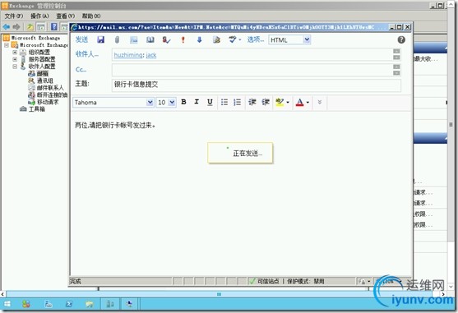
Task: Toggle bold formatting
Action: pos(183,102)
